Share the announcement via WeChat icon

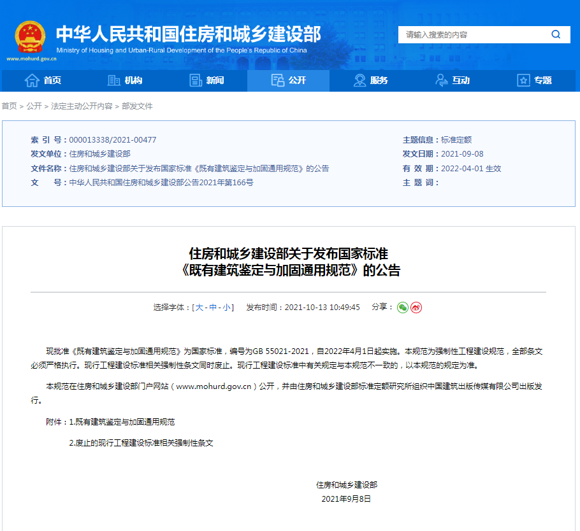(403, 308)
